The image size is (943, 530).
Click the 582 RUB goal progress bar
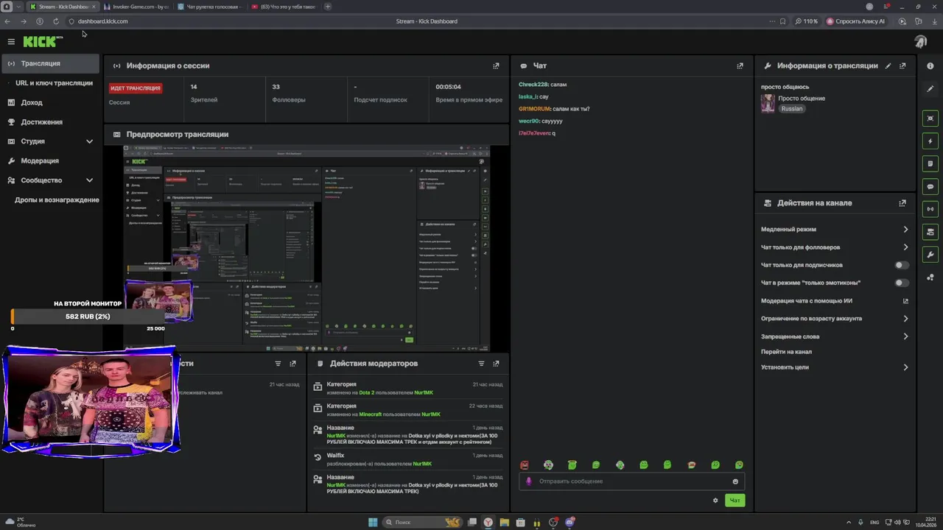click(x=88, y=317)
